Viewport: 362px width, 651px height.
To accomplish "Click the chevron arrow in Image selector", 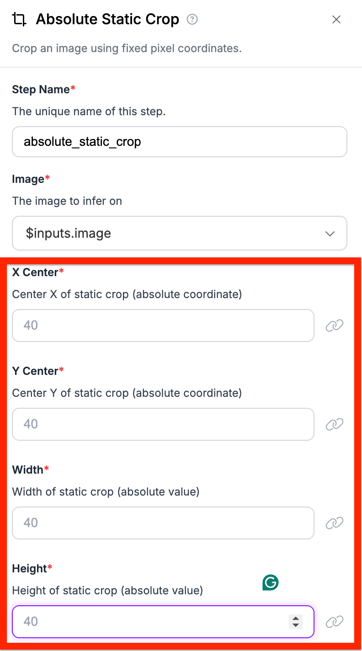I will [330, 234].
